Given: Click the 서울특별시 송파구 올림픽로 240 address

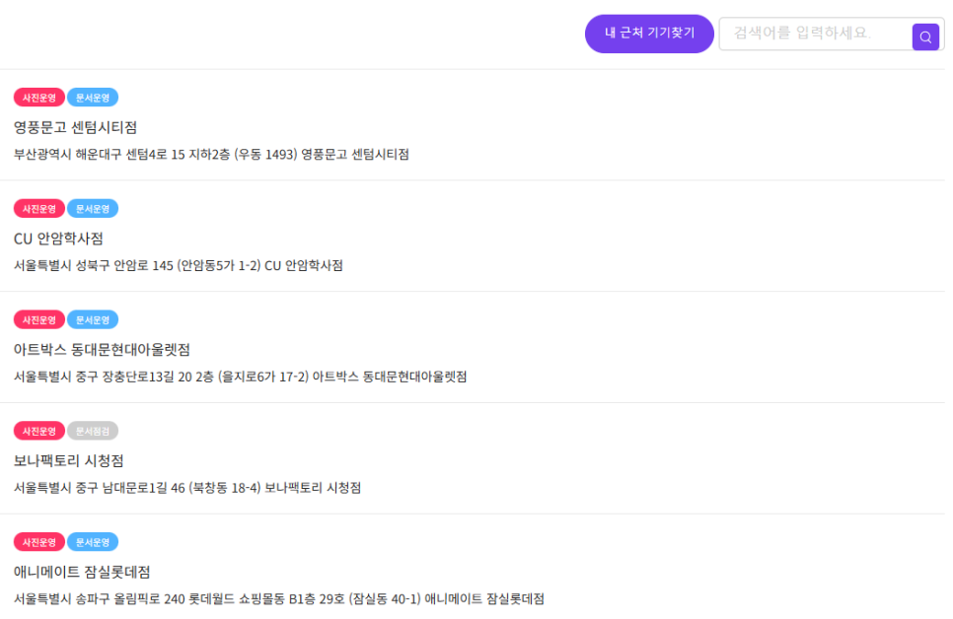Looking at the screenshot, I should click(x=279, y=599).
